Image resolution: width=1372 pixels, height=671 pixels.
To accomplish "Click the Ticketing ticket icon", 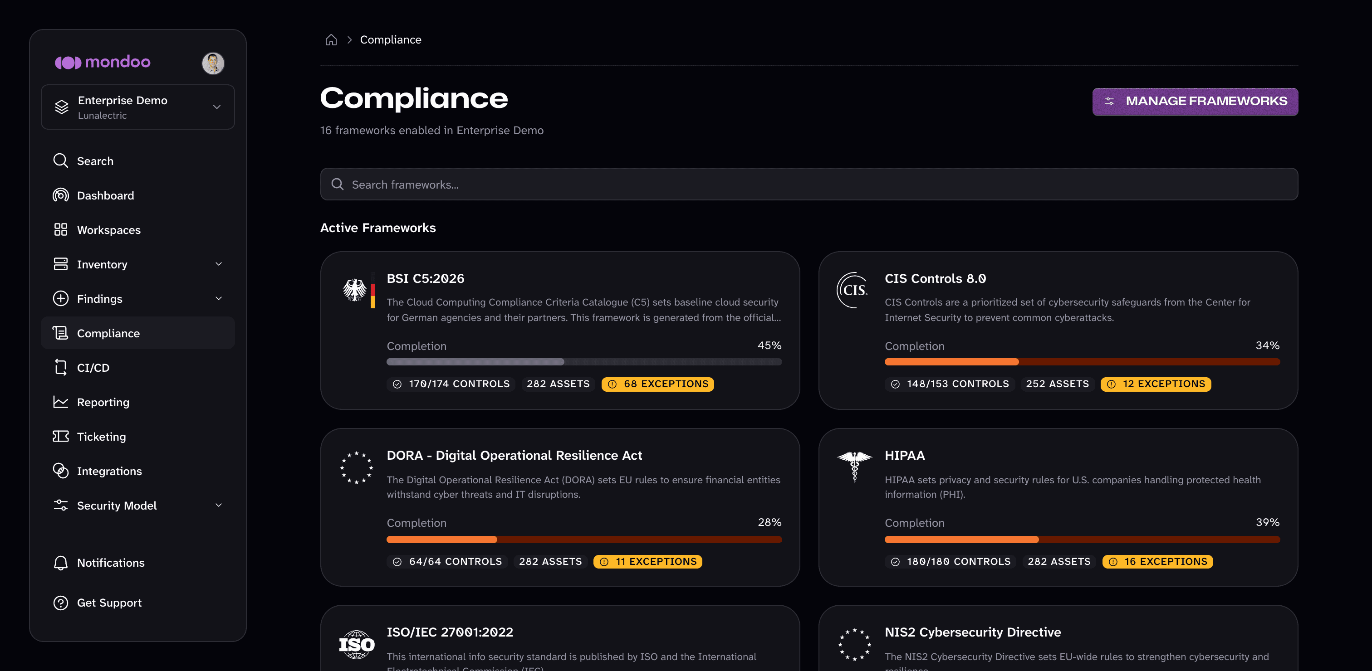I will (x=61, y=436).
